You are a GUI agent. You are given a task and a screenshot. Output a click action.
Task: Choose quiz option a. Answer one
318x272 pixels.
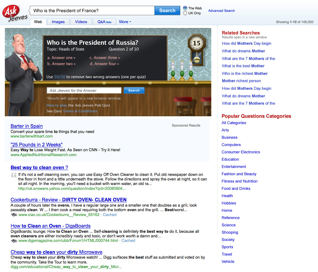click(61, 58)
